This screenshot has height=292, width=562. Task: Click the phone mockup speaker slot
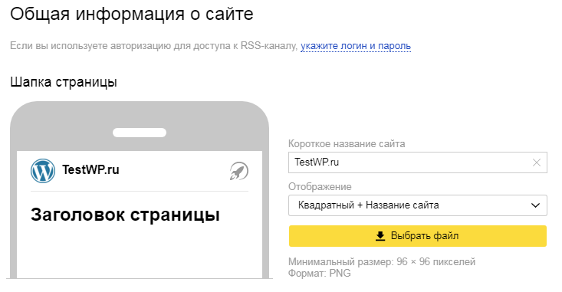pyautogui.click(x=140, y=133)
